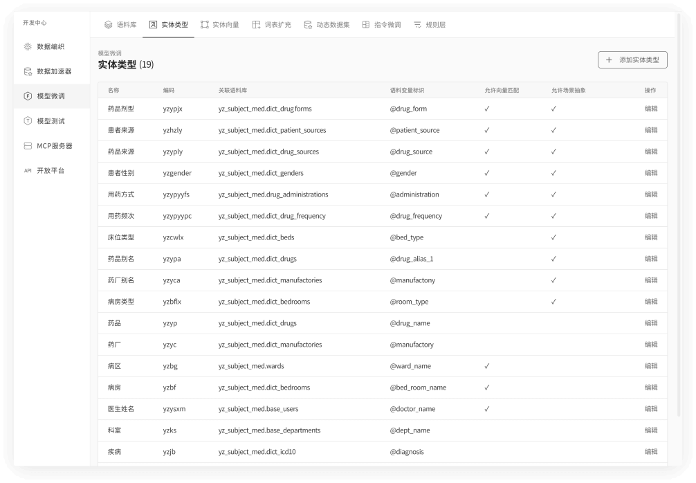The image size is (696, 483).
Task: Click the MCP服务器 server icon
Action: (28, 146)
